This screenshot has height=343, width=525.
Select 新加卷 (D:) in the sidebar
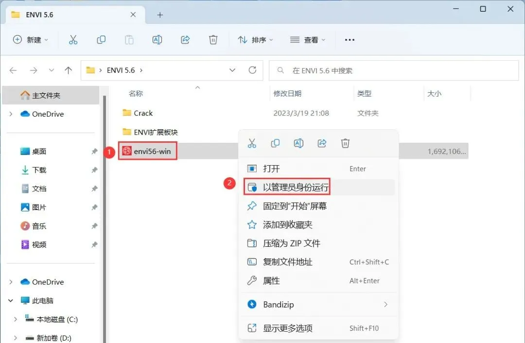pyautogui.click(x=54, y=338)
